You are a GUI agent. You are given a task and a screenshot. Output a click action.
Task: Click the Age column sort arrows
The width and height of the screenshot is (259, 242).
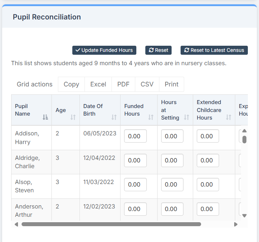(x=73, y=117)
